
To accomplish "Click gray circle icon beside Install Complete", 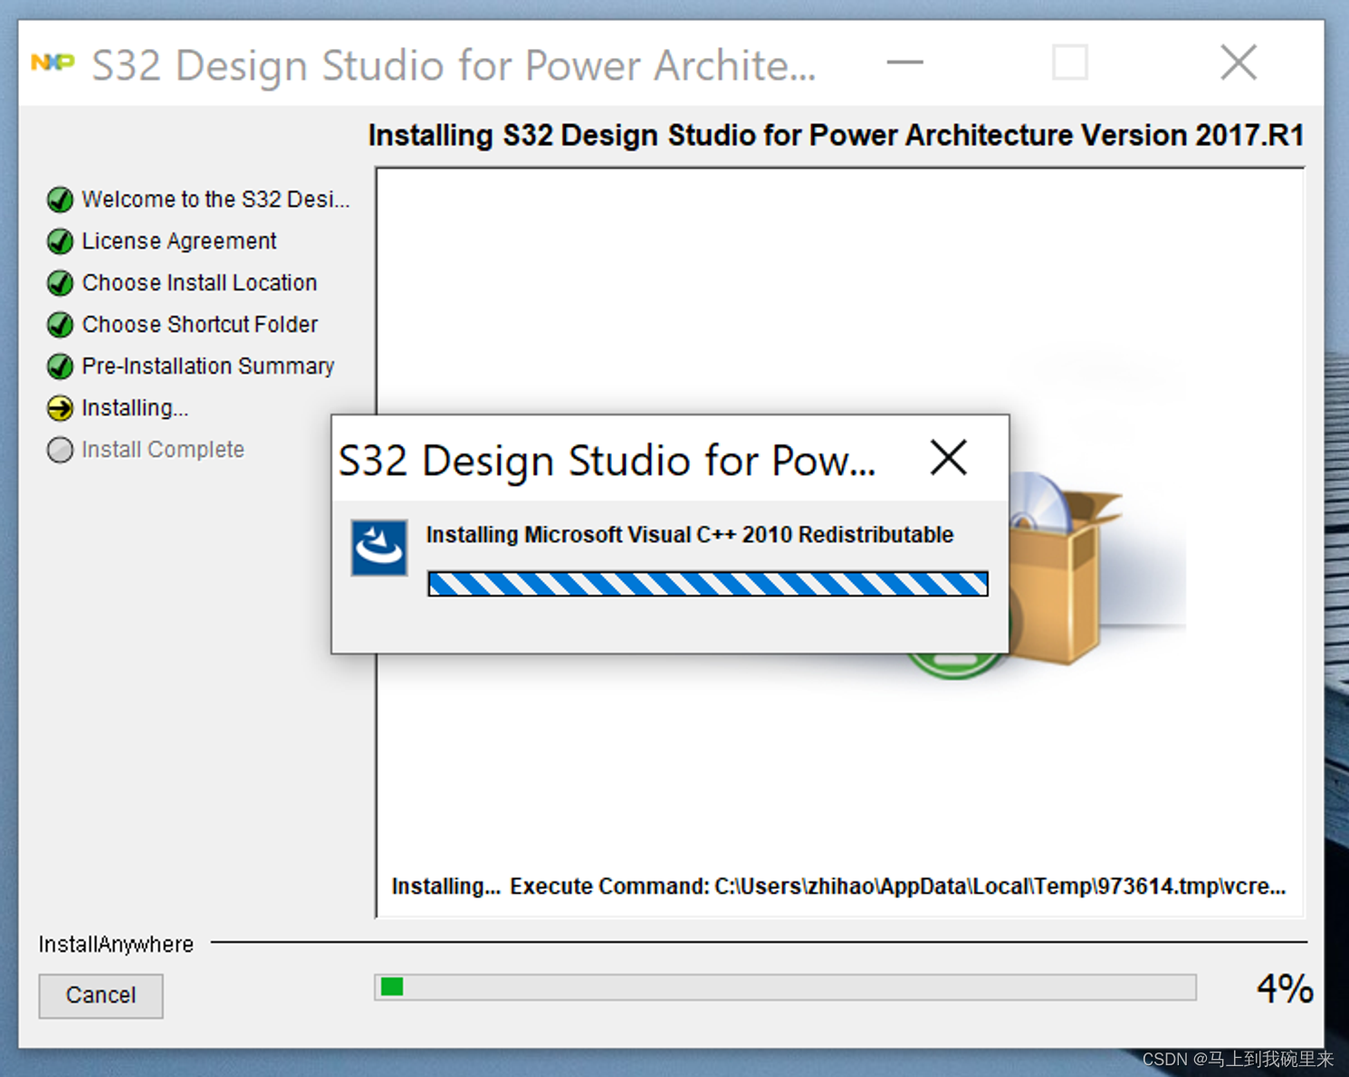I will click(60, 450).
